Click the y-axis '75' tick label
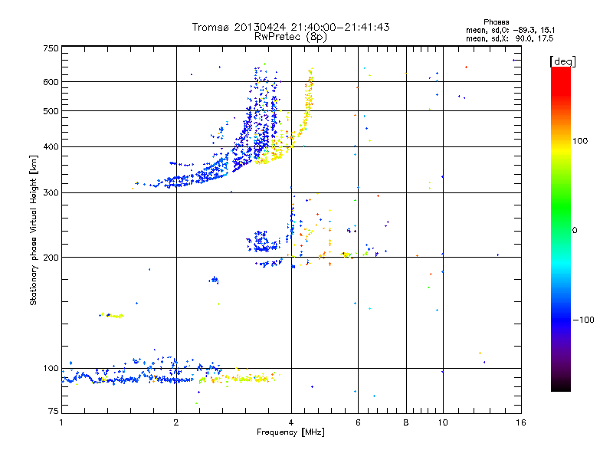 click(x=54, y=411)
